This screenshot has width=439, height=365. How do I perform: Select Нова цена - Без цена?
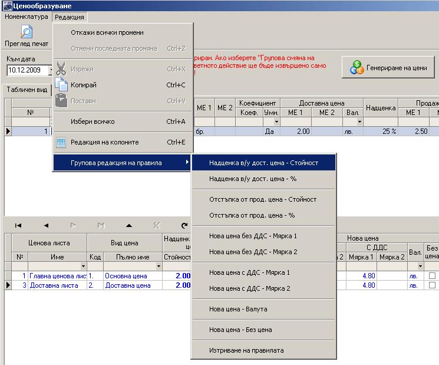[x=264, y=330]
